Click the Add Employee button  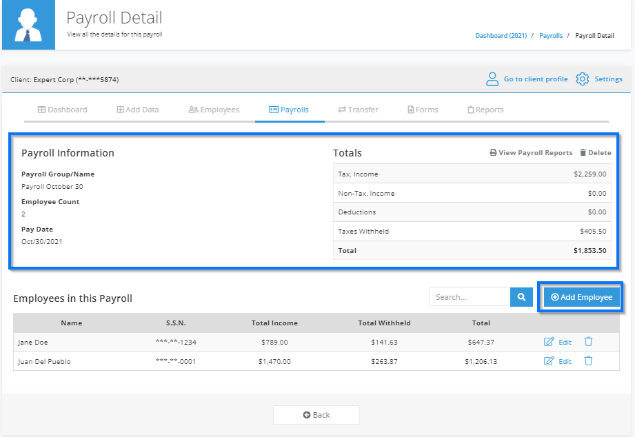tap(581, 296)
